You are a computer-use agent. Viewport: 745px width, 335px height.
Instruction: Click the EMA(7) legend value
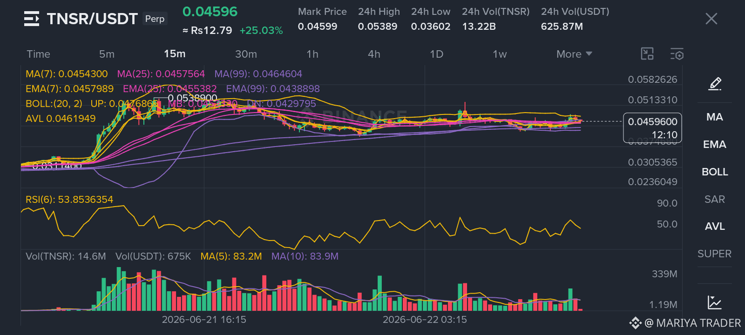69,89
